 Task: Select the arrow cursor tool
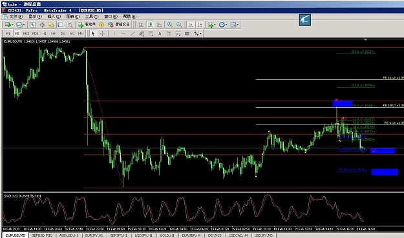[93, 34]
